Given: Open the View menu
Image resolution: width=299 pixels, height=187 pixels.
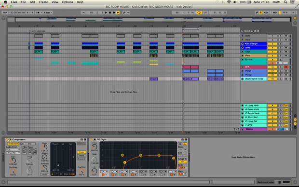Looking at the screenshot, I should pyautogui.click(x=55, y=2).
